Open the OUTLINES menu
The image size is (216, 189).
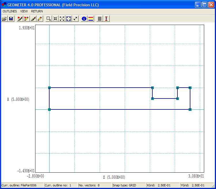coord(10,11)
